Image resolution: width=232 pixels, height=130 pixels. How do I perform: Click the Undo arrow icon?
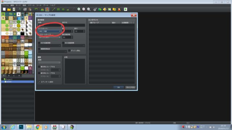coord(36,9)
